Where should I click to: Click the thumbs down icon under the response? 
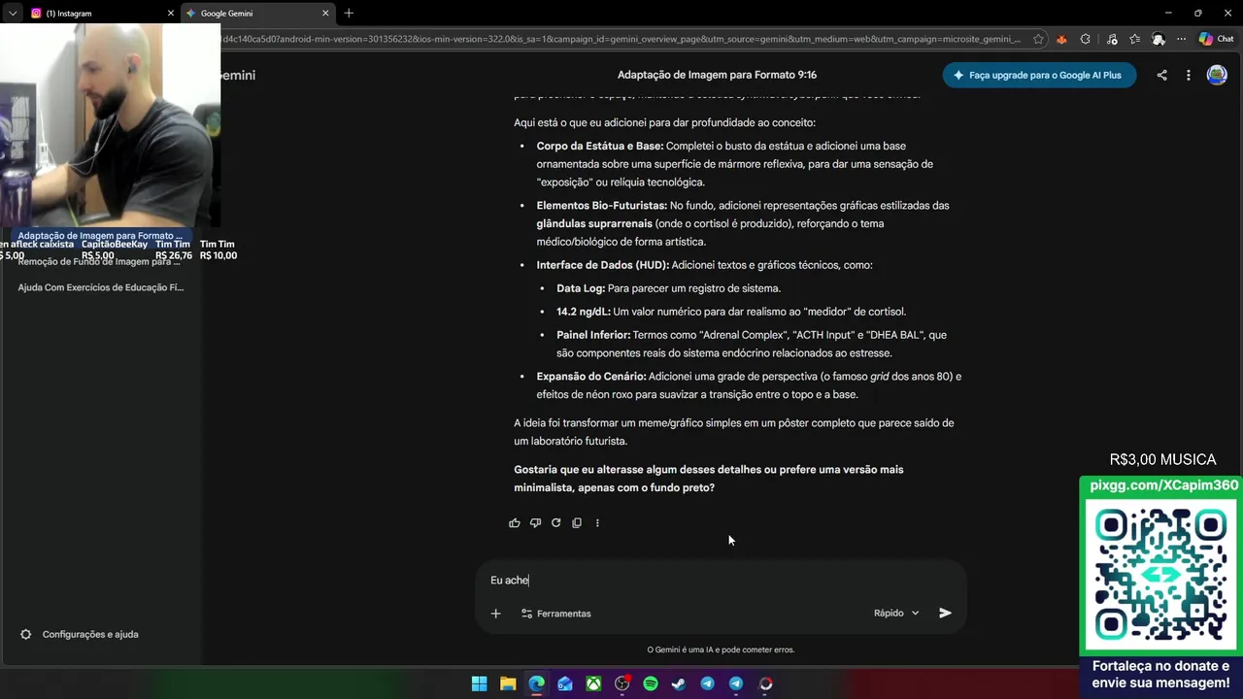(x=535, y=523)
